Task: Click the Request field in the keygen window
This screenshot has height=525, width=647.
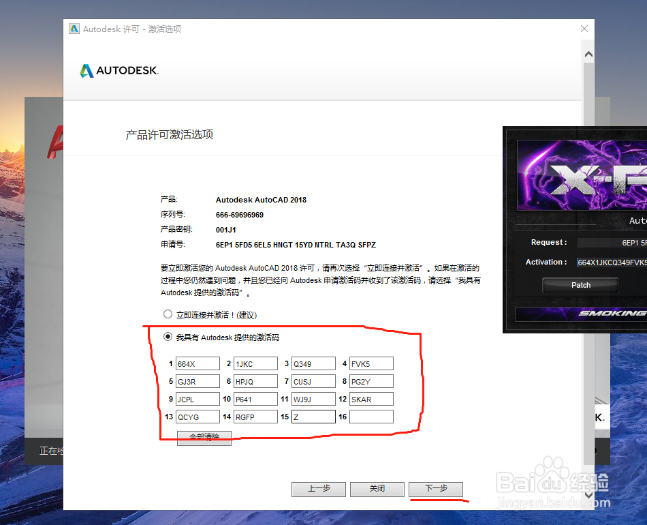Action: (612, 243)
